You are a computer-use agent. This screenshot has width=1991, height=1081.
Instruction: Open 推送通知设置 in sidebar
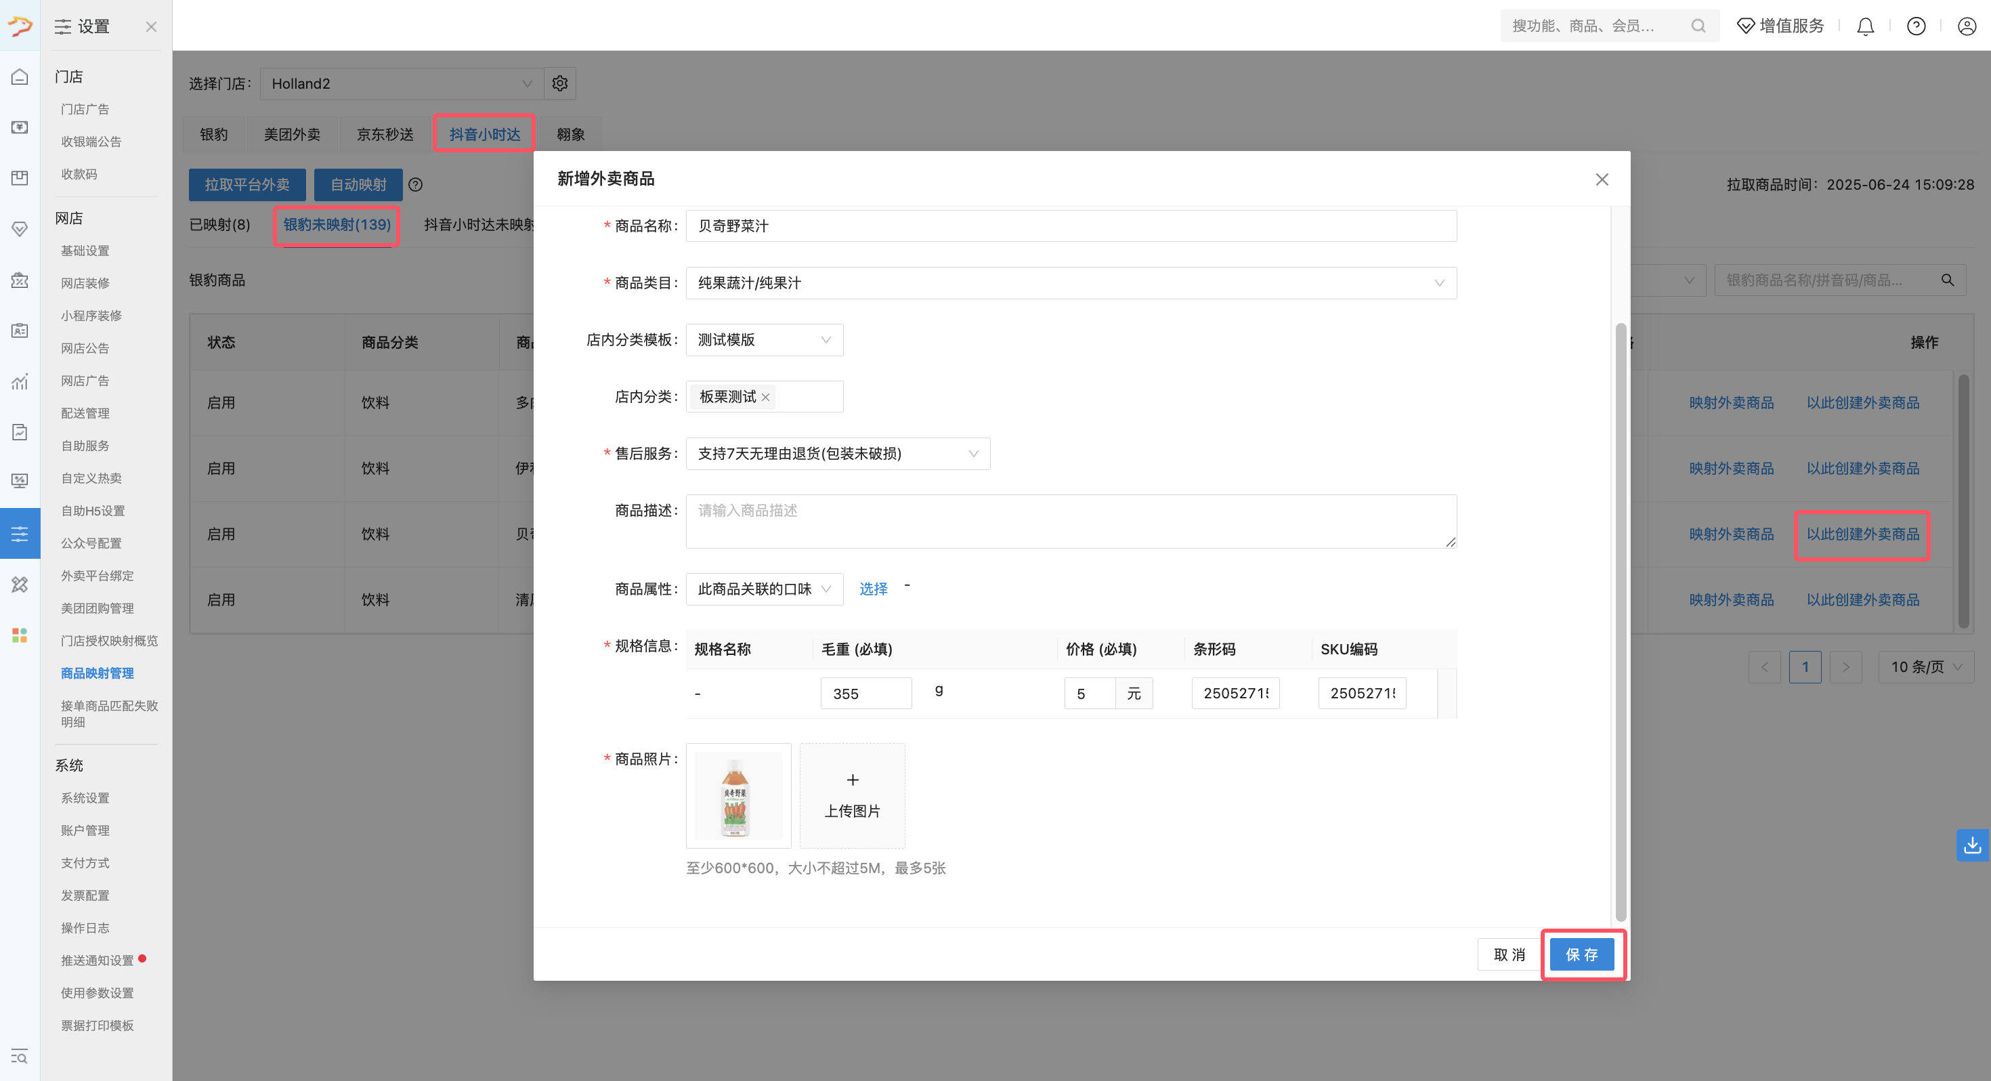click(x=98, y=960)
